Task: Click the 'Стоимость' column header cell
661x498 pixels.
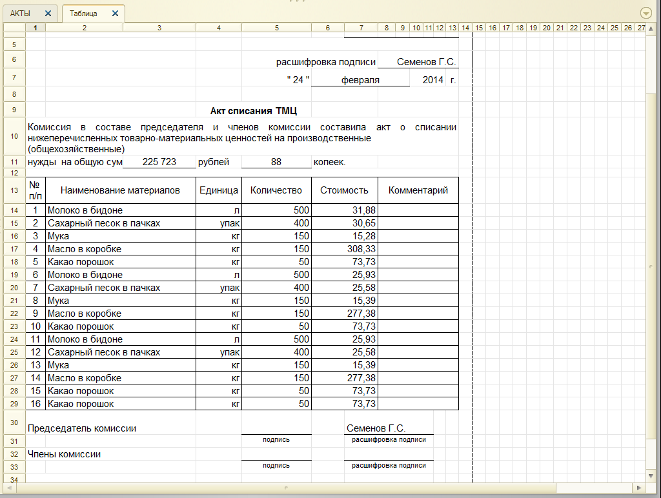Action: [x=345, y=190]
